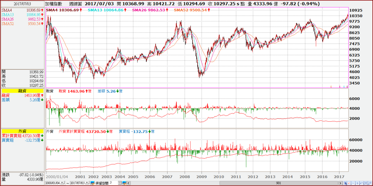Open chart settings wrench icon
373x186 pixels.
click(x=370, y=183)
